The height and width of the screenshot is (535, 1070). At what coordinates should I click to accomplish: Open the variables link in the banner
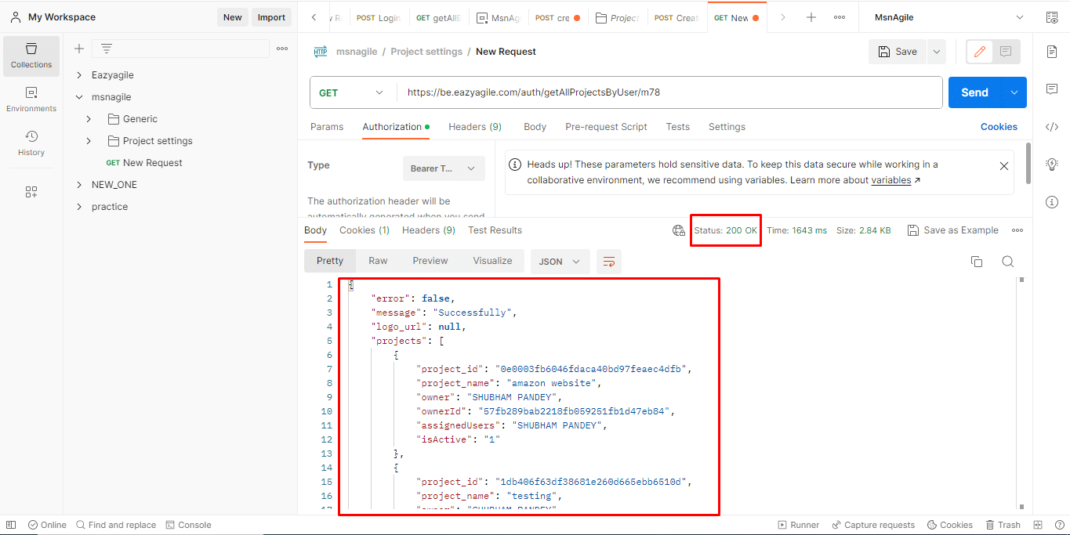coord(891,180)
